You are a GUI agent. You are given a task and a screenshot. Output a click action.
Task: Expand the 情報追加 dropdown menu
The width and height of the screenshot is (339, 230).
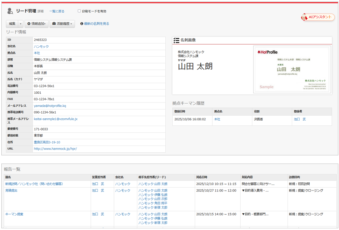(x=36, y=24)
